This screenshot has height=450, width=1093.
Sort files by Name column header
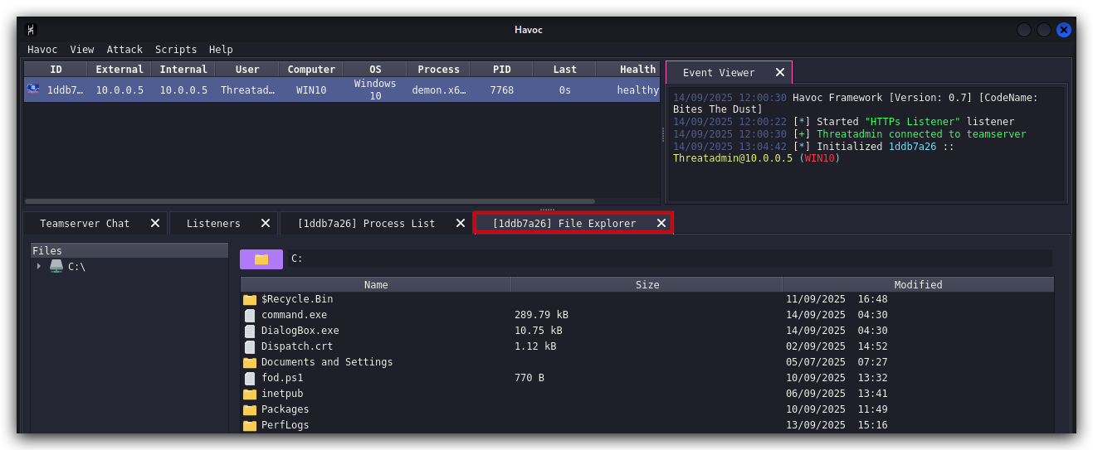(x=376, y=284)
